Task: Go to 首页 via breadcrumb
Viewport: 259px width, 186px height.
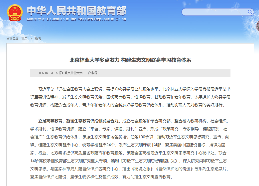Action: pyautogui.click(x=24, y=38)
